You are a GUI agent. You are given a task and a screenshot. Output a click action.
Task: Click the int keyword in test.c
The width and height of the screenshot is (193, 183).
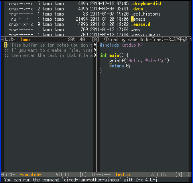(104, 55)
